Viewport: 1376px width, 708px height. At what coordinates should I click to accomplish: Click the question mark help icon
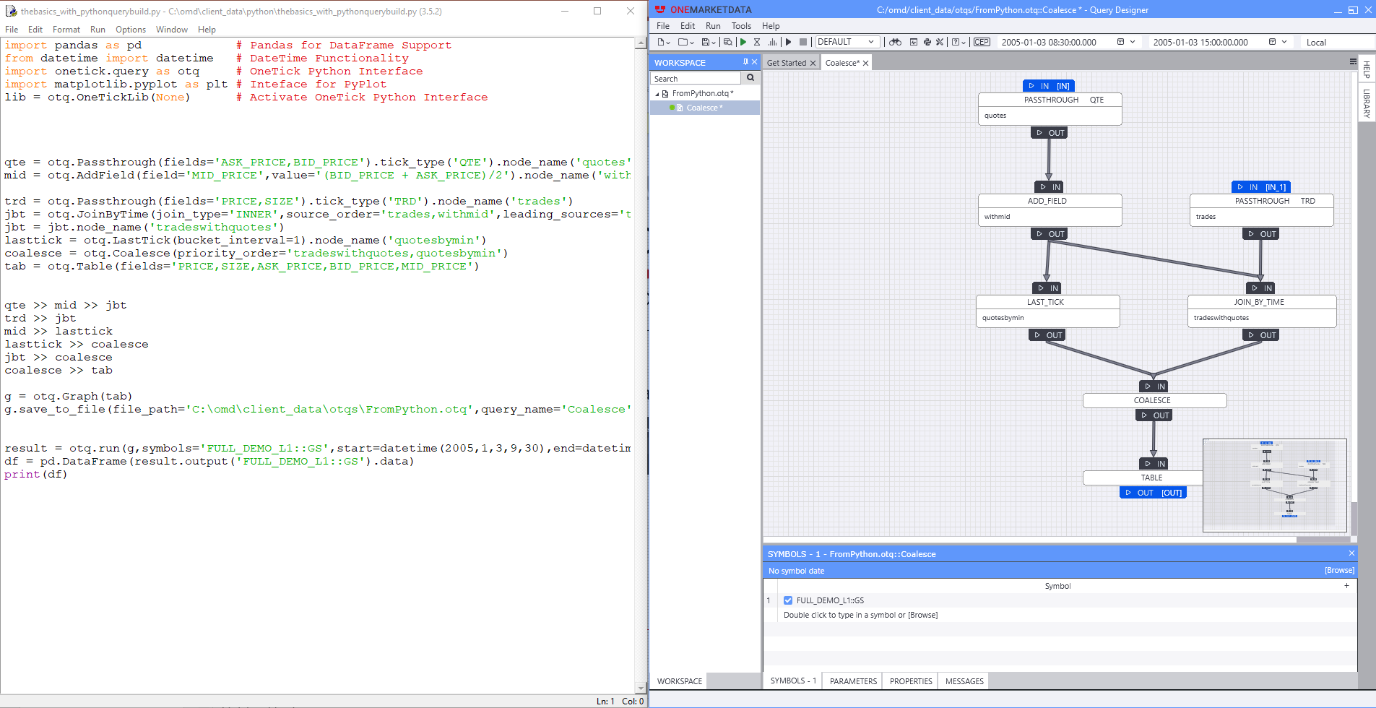(955, 42)
